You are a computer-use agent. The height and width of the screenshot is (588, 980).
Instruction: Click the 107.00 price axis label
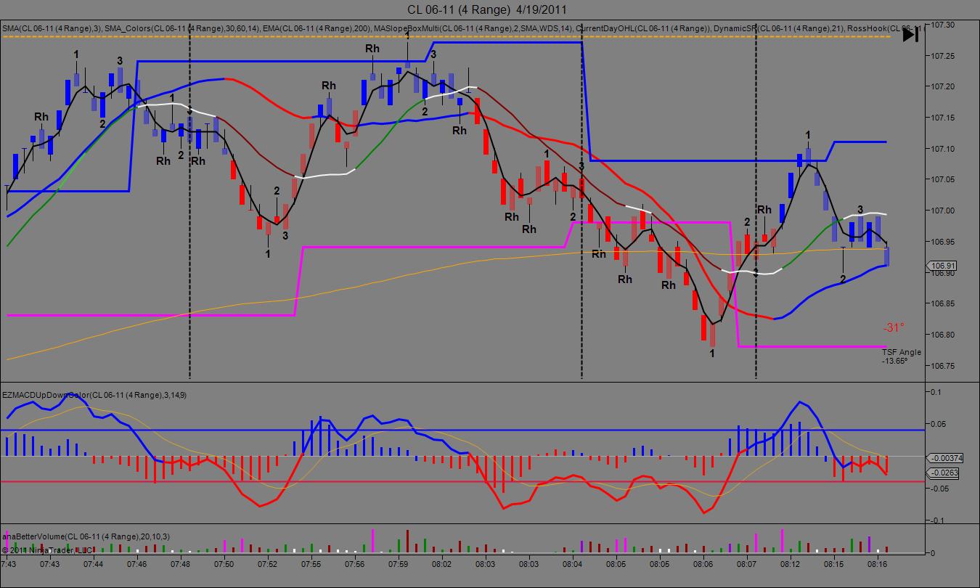click(x=942, y=211)
